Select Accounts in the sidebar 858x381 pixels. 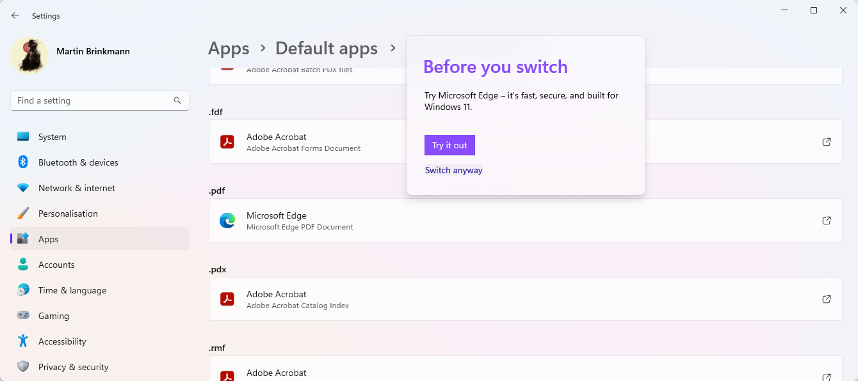[x=56, y=265]
